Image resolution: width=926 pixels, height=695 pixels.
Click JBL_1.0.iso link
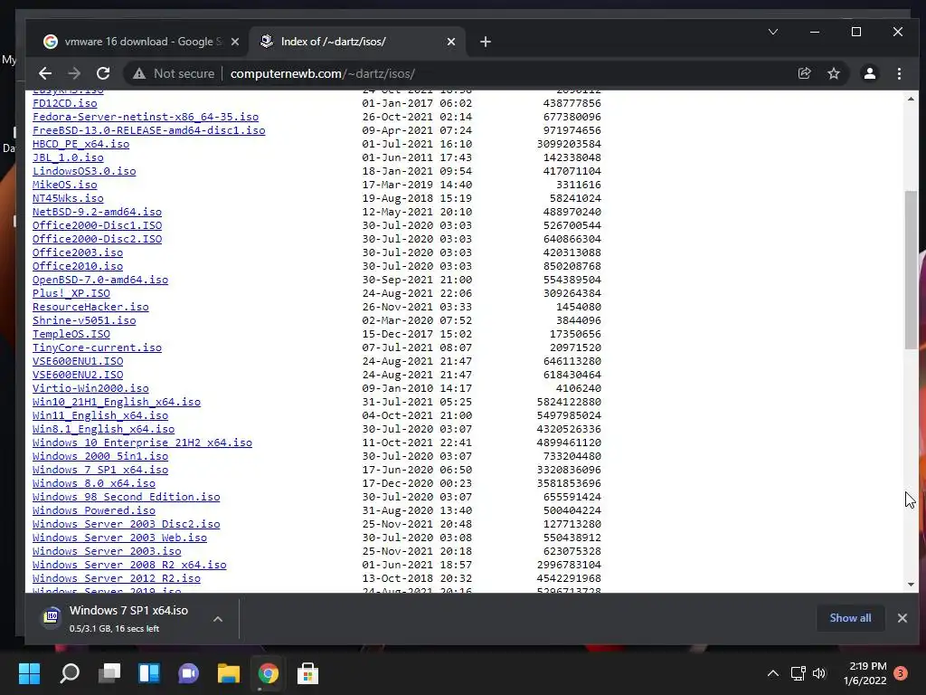68,157
